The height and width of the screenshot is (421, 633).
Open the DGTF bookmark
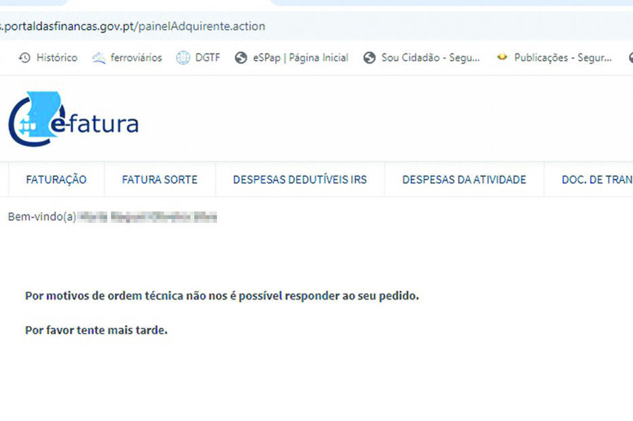[207, 58]
